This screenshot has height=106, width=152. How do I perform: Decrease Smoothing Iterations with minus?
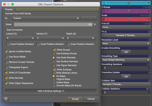(x=103, y=68)
